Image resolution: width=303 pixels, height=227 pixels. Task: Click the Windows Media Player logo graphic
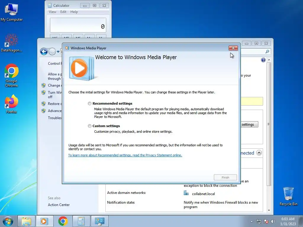tap(81, 68)
